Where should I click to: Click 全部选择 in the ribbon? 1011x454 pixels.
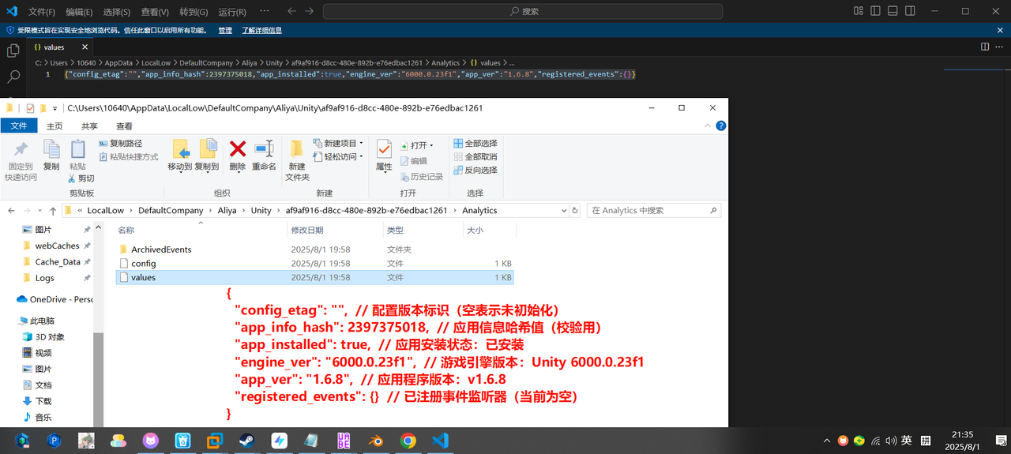475,143
